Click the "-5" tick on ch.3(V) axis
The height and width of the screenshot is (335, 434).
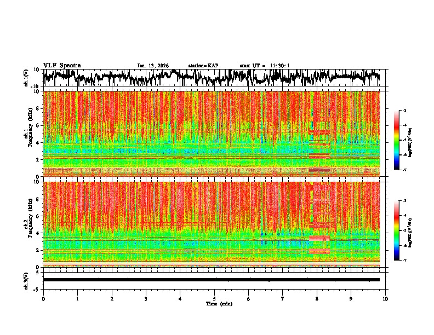click(x=37, y=290)
